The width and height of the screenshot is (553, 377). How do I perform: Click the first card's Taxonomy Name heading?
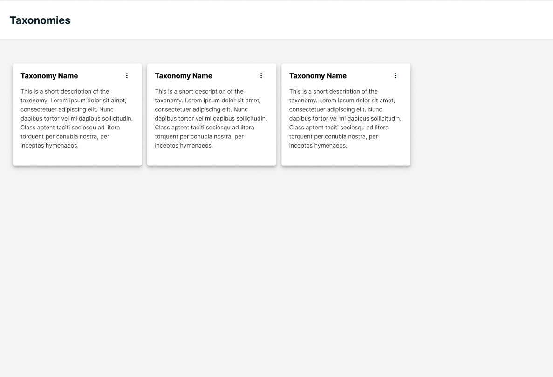(49, 76)
